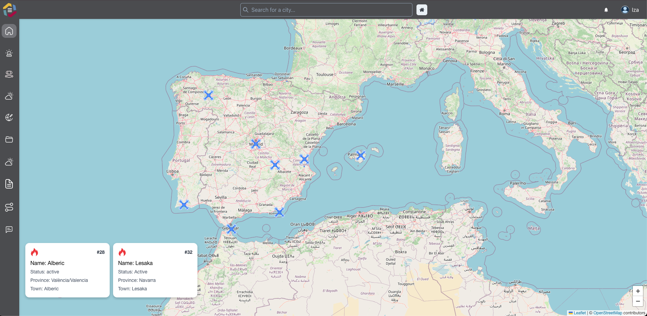Viewport: 647px width, 316px height.
Task: Open Iza's profile avatar
Action: point(624,9)
